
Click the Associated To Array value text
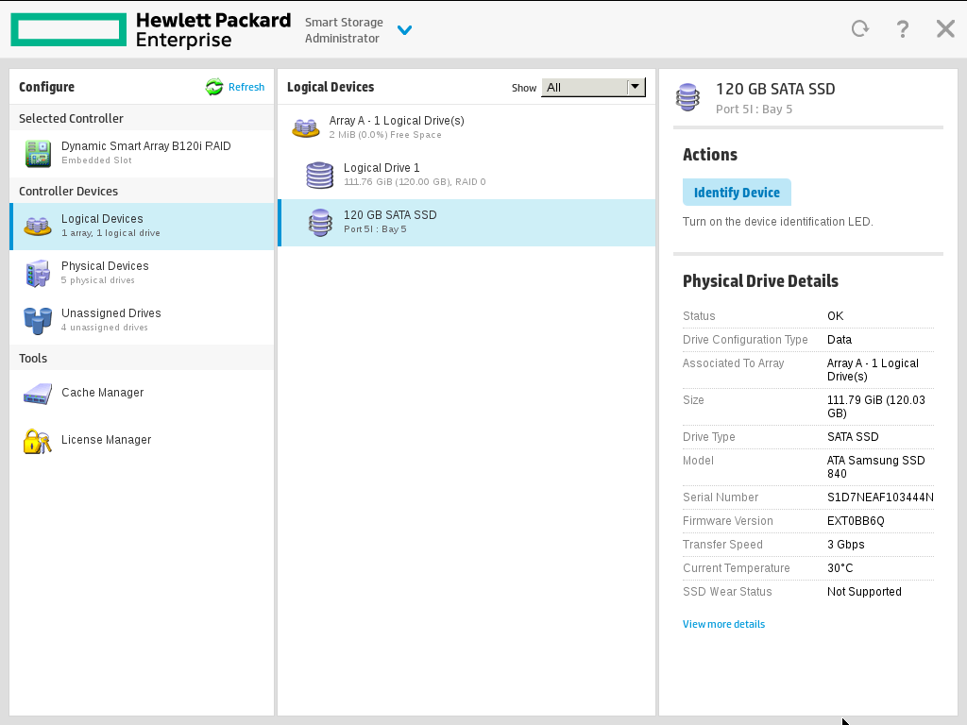click(873, 370)
